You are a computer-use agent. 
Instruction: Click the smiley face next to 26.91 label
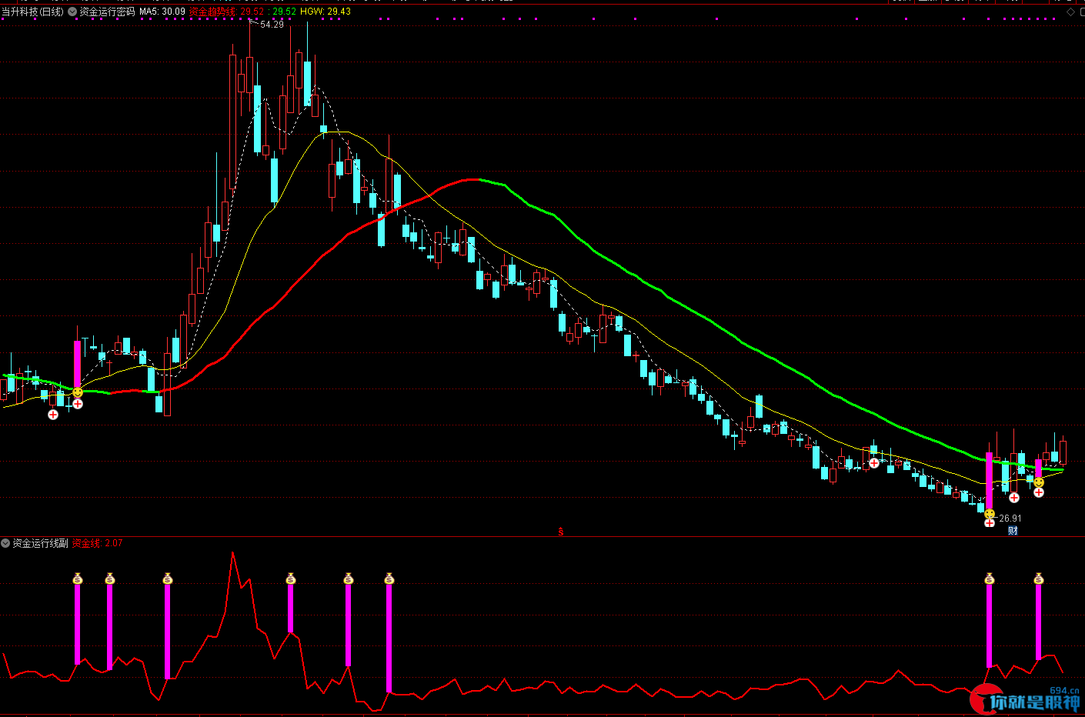pos(990,513)
